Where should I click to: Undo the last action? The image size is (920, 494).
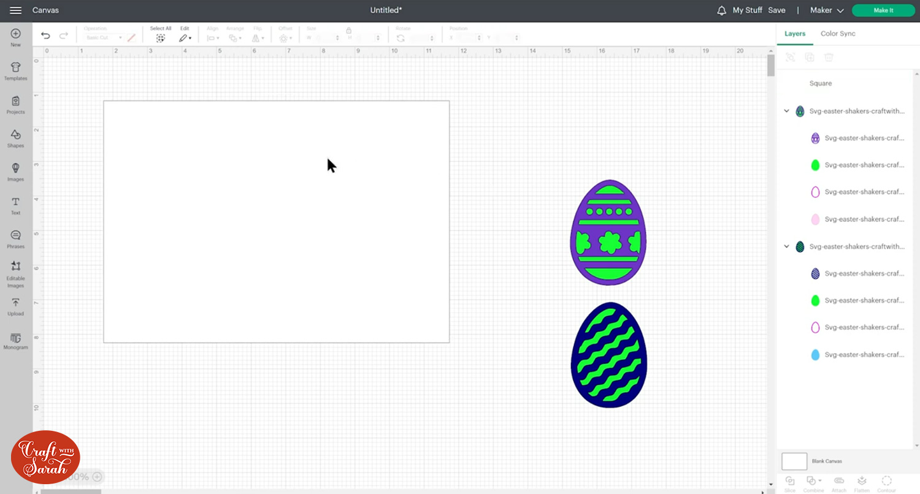point(45,36)
